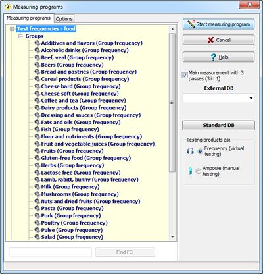Viewport: 263px width, 274px height.
Task: Click the search input field beside Find F3
Action: pos(51,252)
